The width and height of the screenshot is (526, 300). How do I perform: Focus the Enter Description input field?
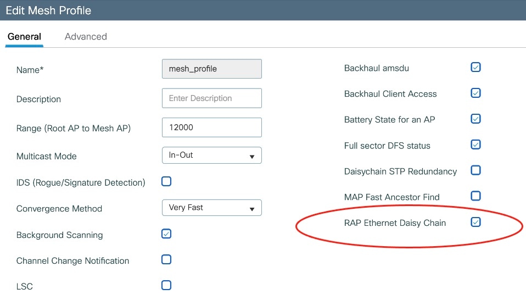pos(212,98)
